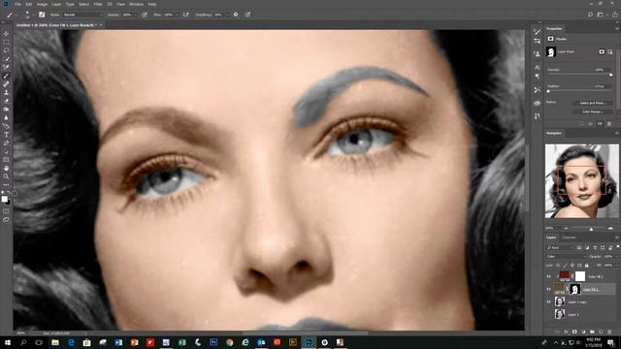This screenshot has width=621, height=349.
Task: Create new layer from Layers panel
Action: pos(601,332)
